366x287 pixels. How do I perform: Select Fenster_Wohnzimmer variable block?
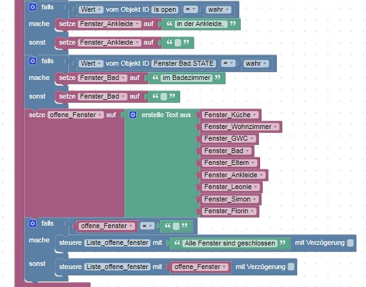coord(240,126)
